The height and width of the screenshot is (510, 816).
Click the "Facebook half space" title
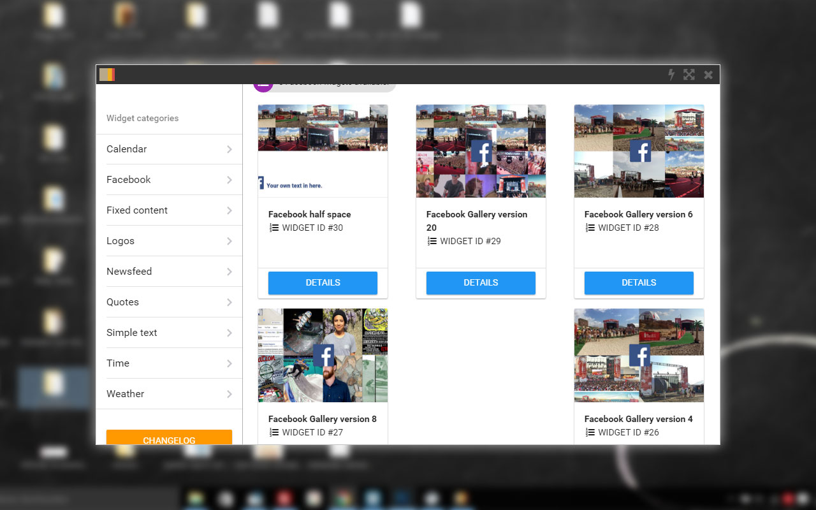[310, 214]
